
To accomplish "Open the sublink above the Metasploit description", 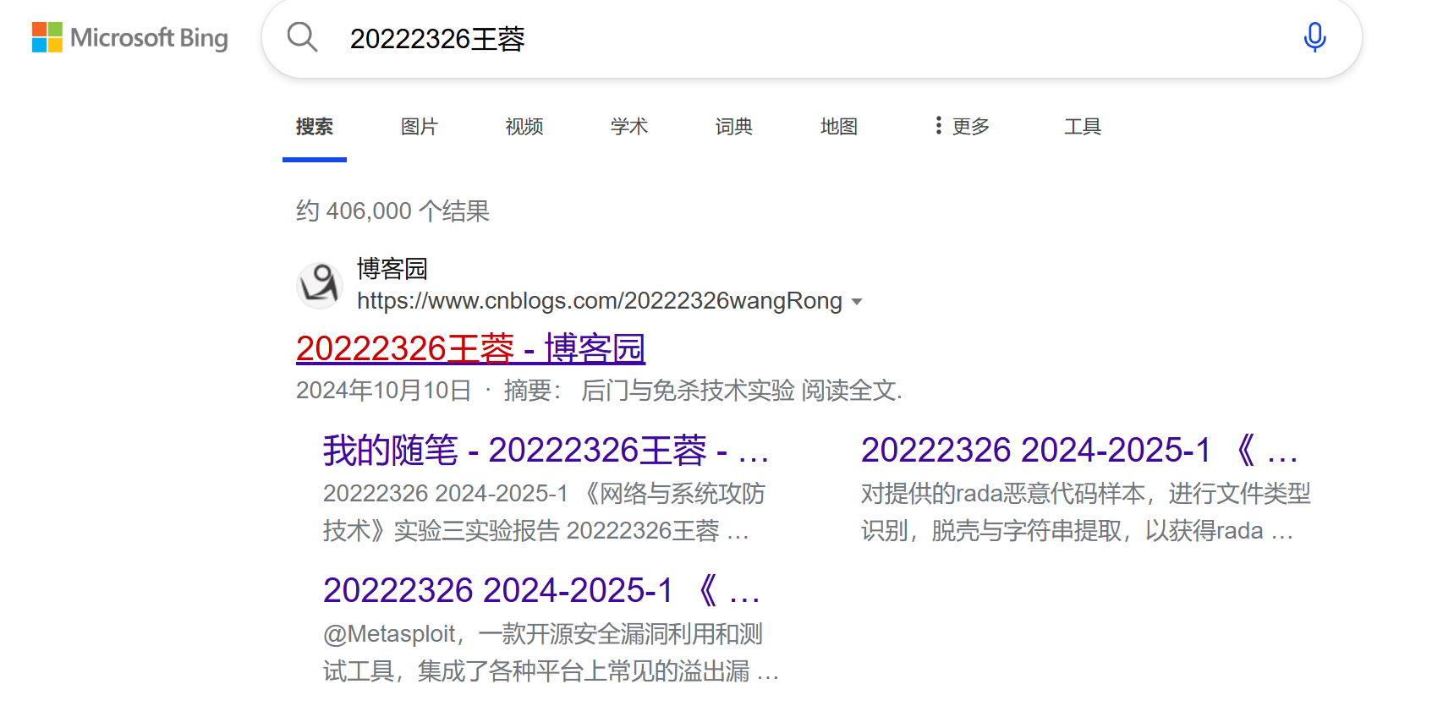I will 542,590.
